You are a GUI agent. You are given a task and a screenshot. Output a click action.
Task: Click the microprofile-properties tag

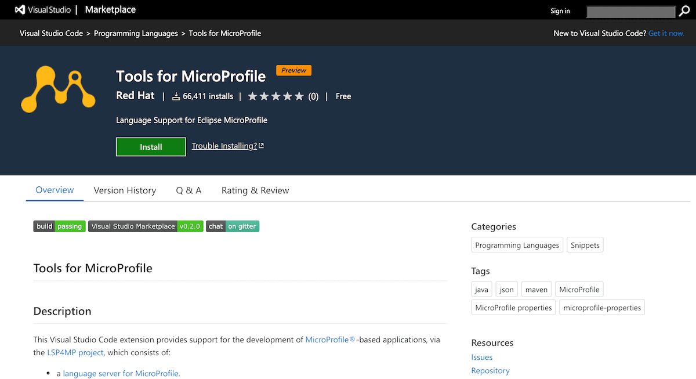[602, 307]
